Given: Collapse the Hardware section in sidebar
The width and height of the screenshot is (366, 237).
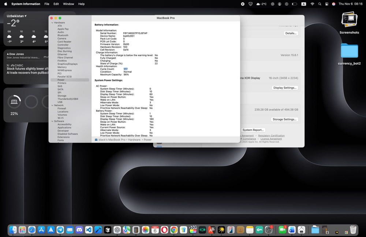Looking at the screenshot, I should click(x=52, y=23).
